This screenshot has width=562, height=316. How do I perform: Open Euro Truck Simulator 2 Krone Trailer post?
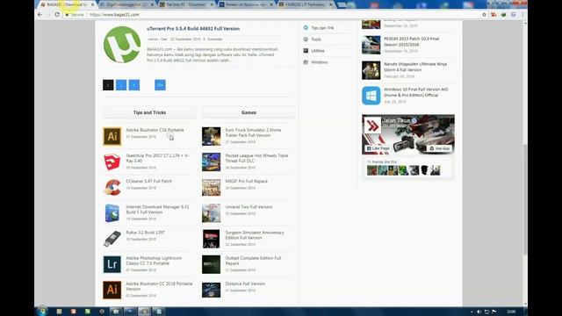pyautogui.click(x=253, y=133)
